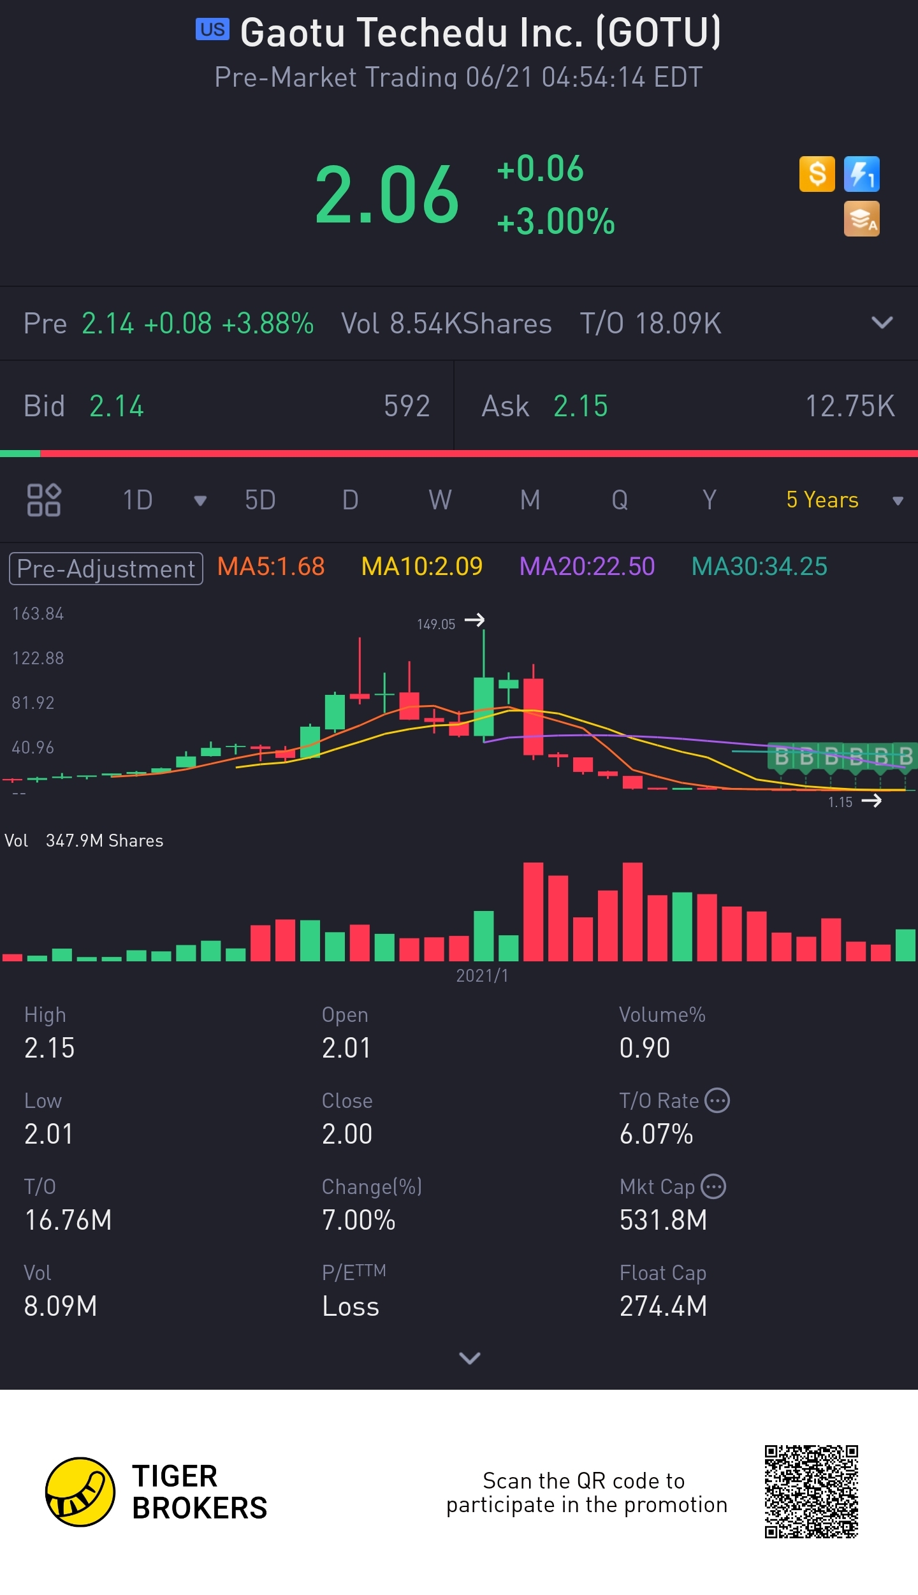The width and height of the screenshot is (918, 1595).
Task: Tap the yellow dollar sign badge icon
Action: point(817,173)
